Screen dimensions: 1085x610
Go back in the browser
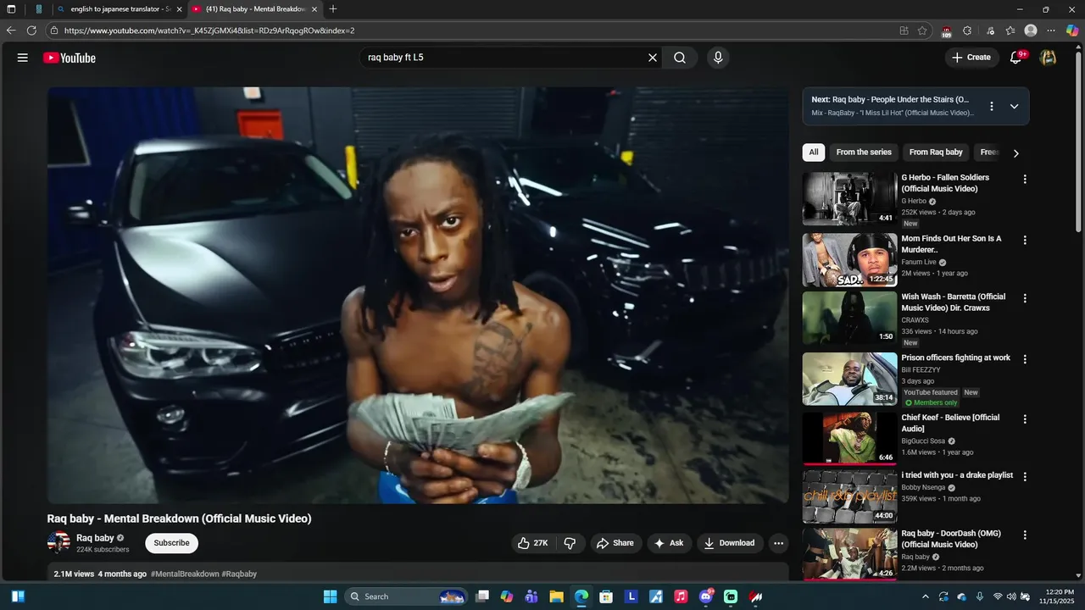pos(11,30)
